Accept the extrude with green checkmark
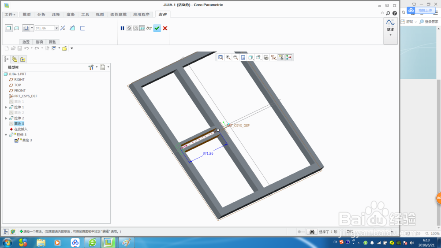Image resolution: width=441 pixels, height=248 pixels. (157, 28)
